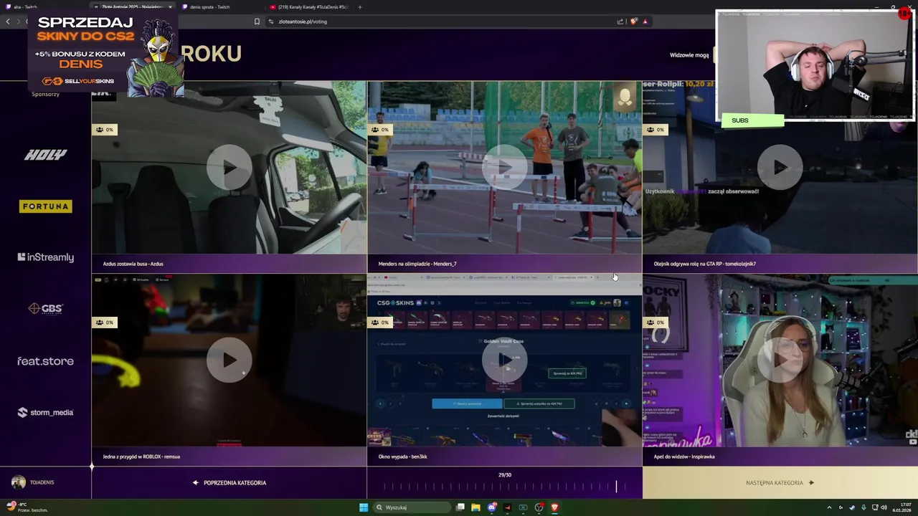Click the taskbar clock showing 17:07

[901, 507]
